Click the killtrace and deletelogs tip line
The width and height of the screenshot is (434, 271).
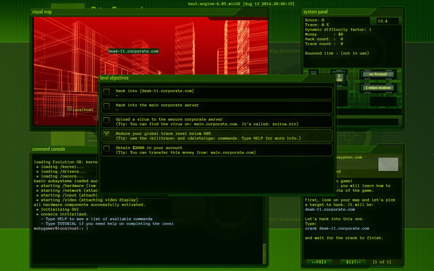pos(208,138)
